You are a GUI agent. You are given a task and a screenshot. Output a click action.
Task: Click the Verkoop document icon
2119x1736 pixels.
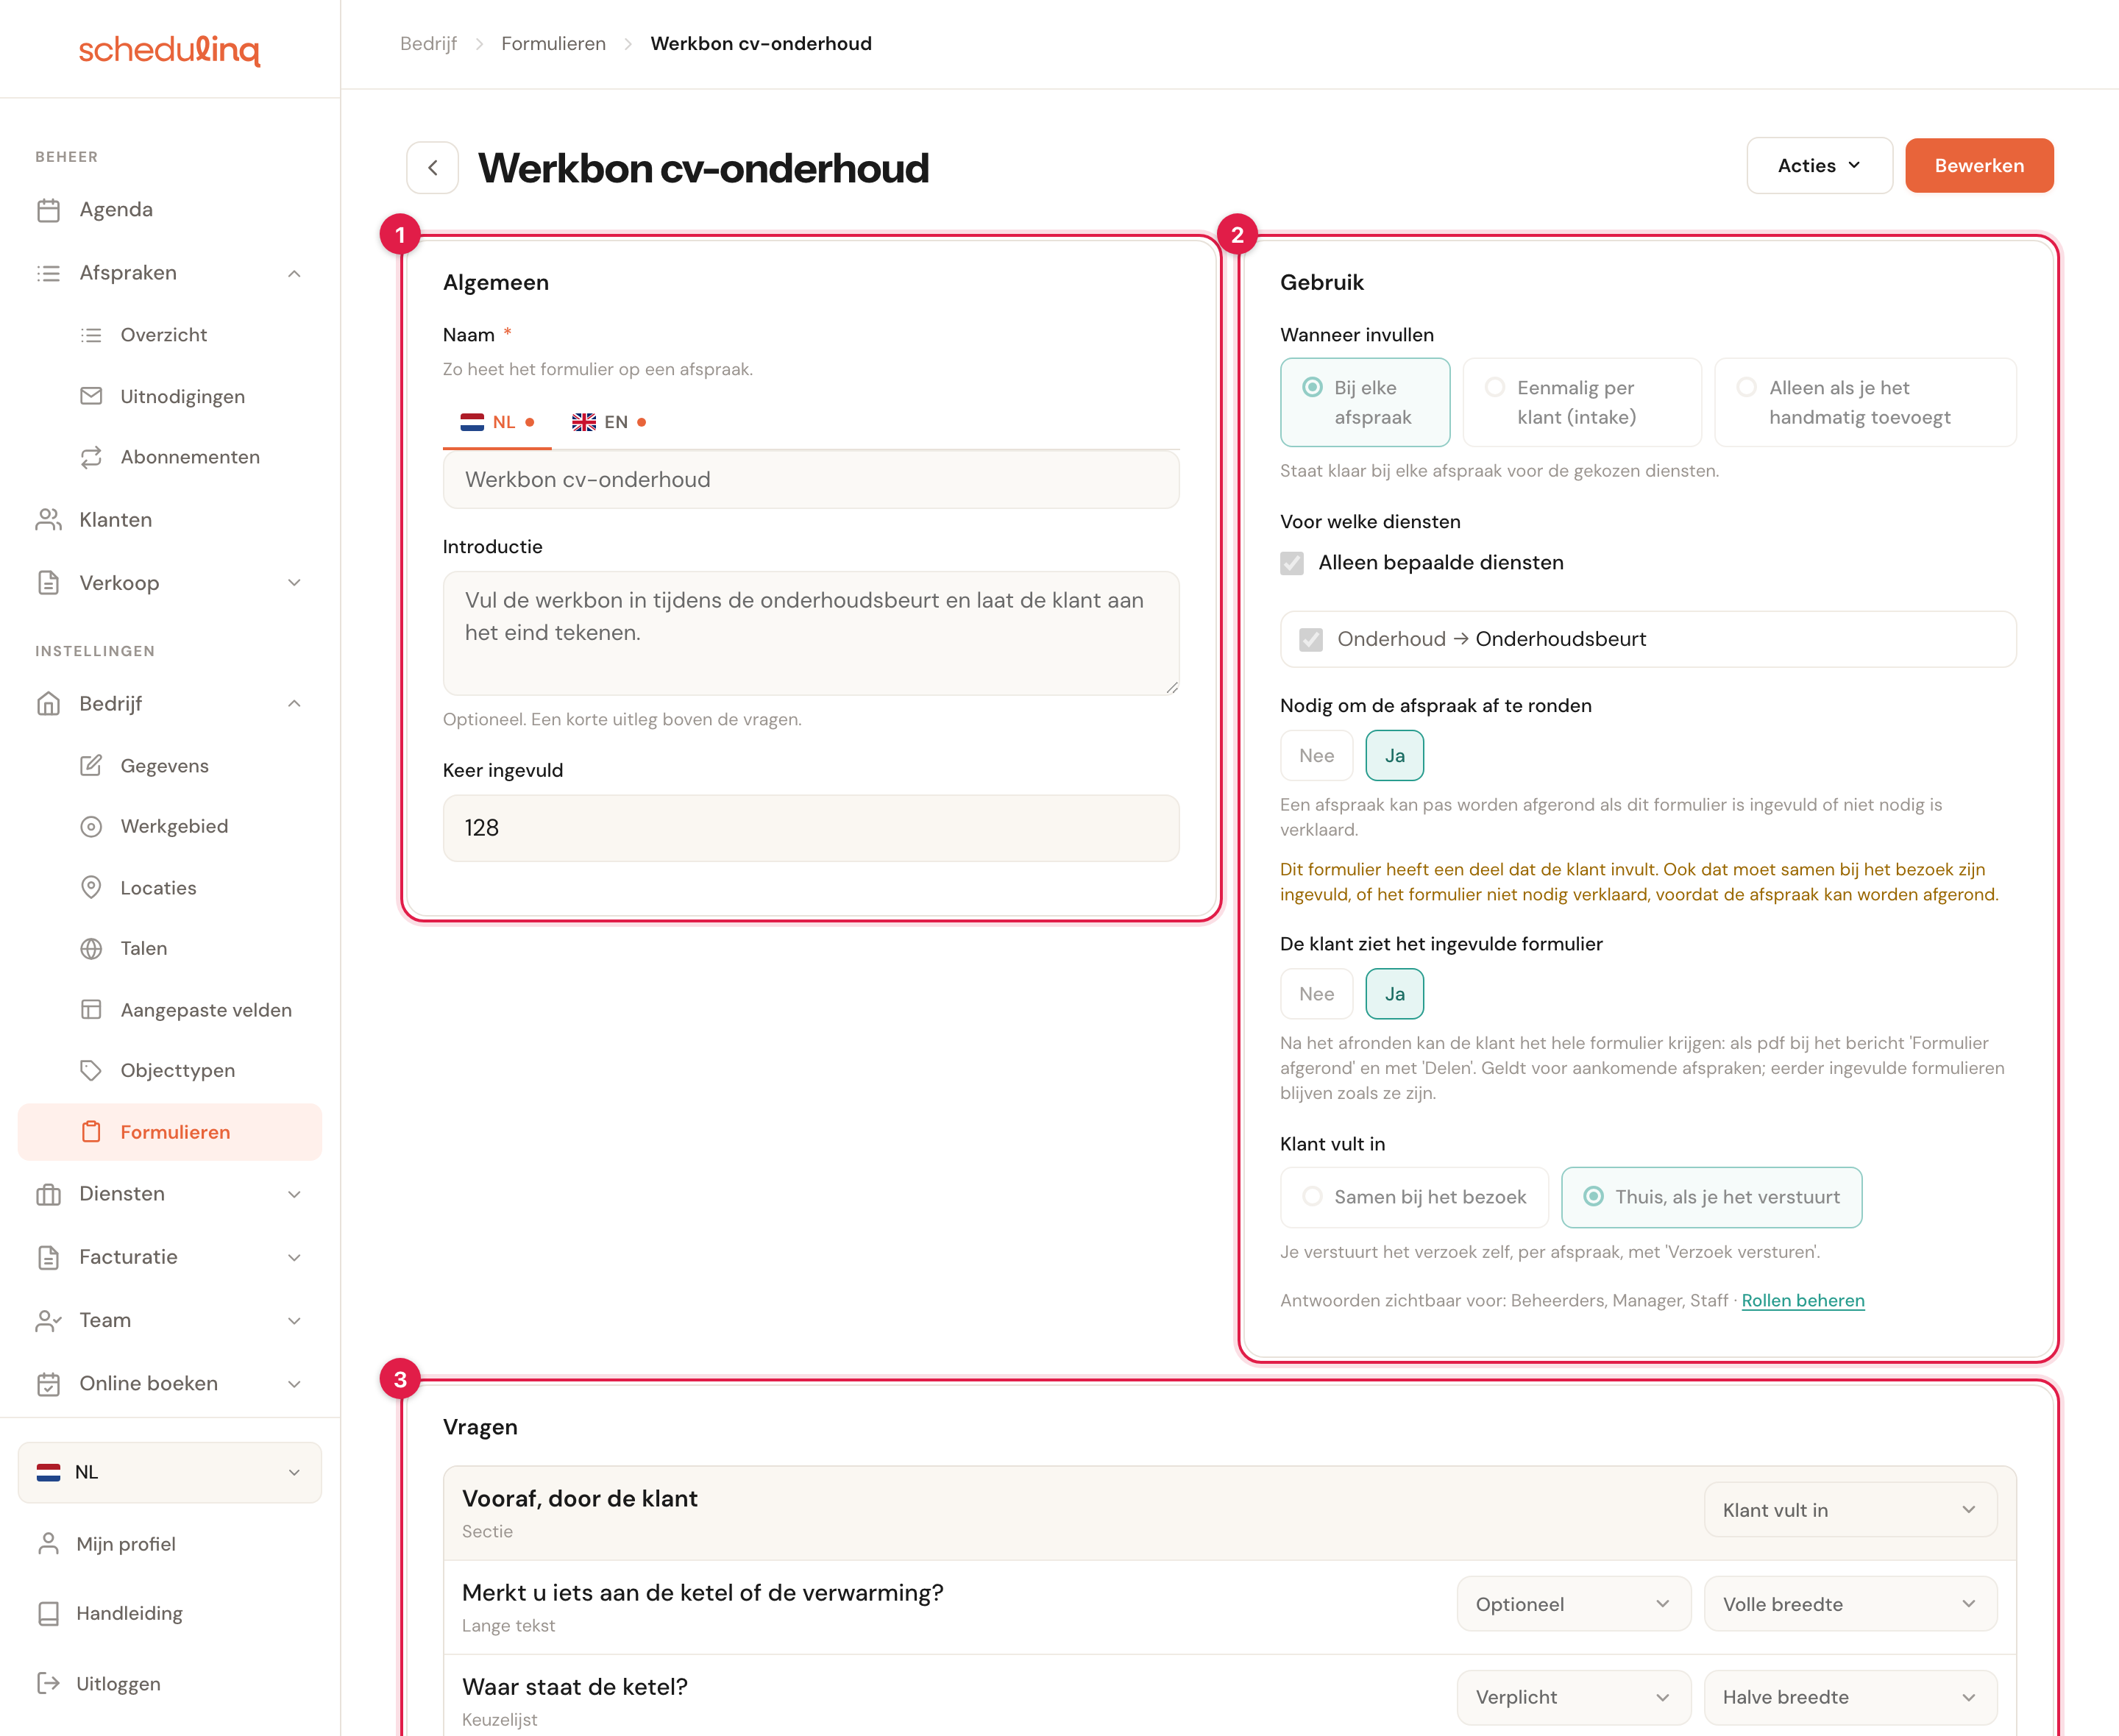(48, 583)
